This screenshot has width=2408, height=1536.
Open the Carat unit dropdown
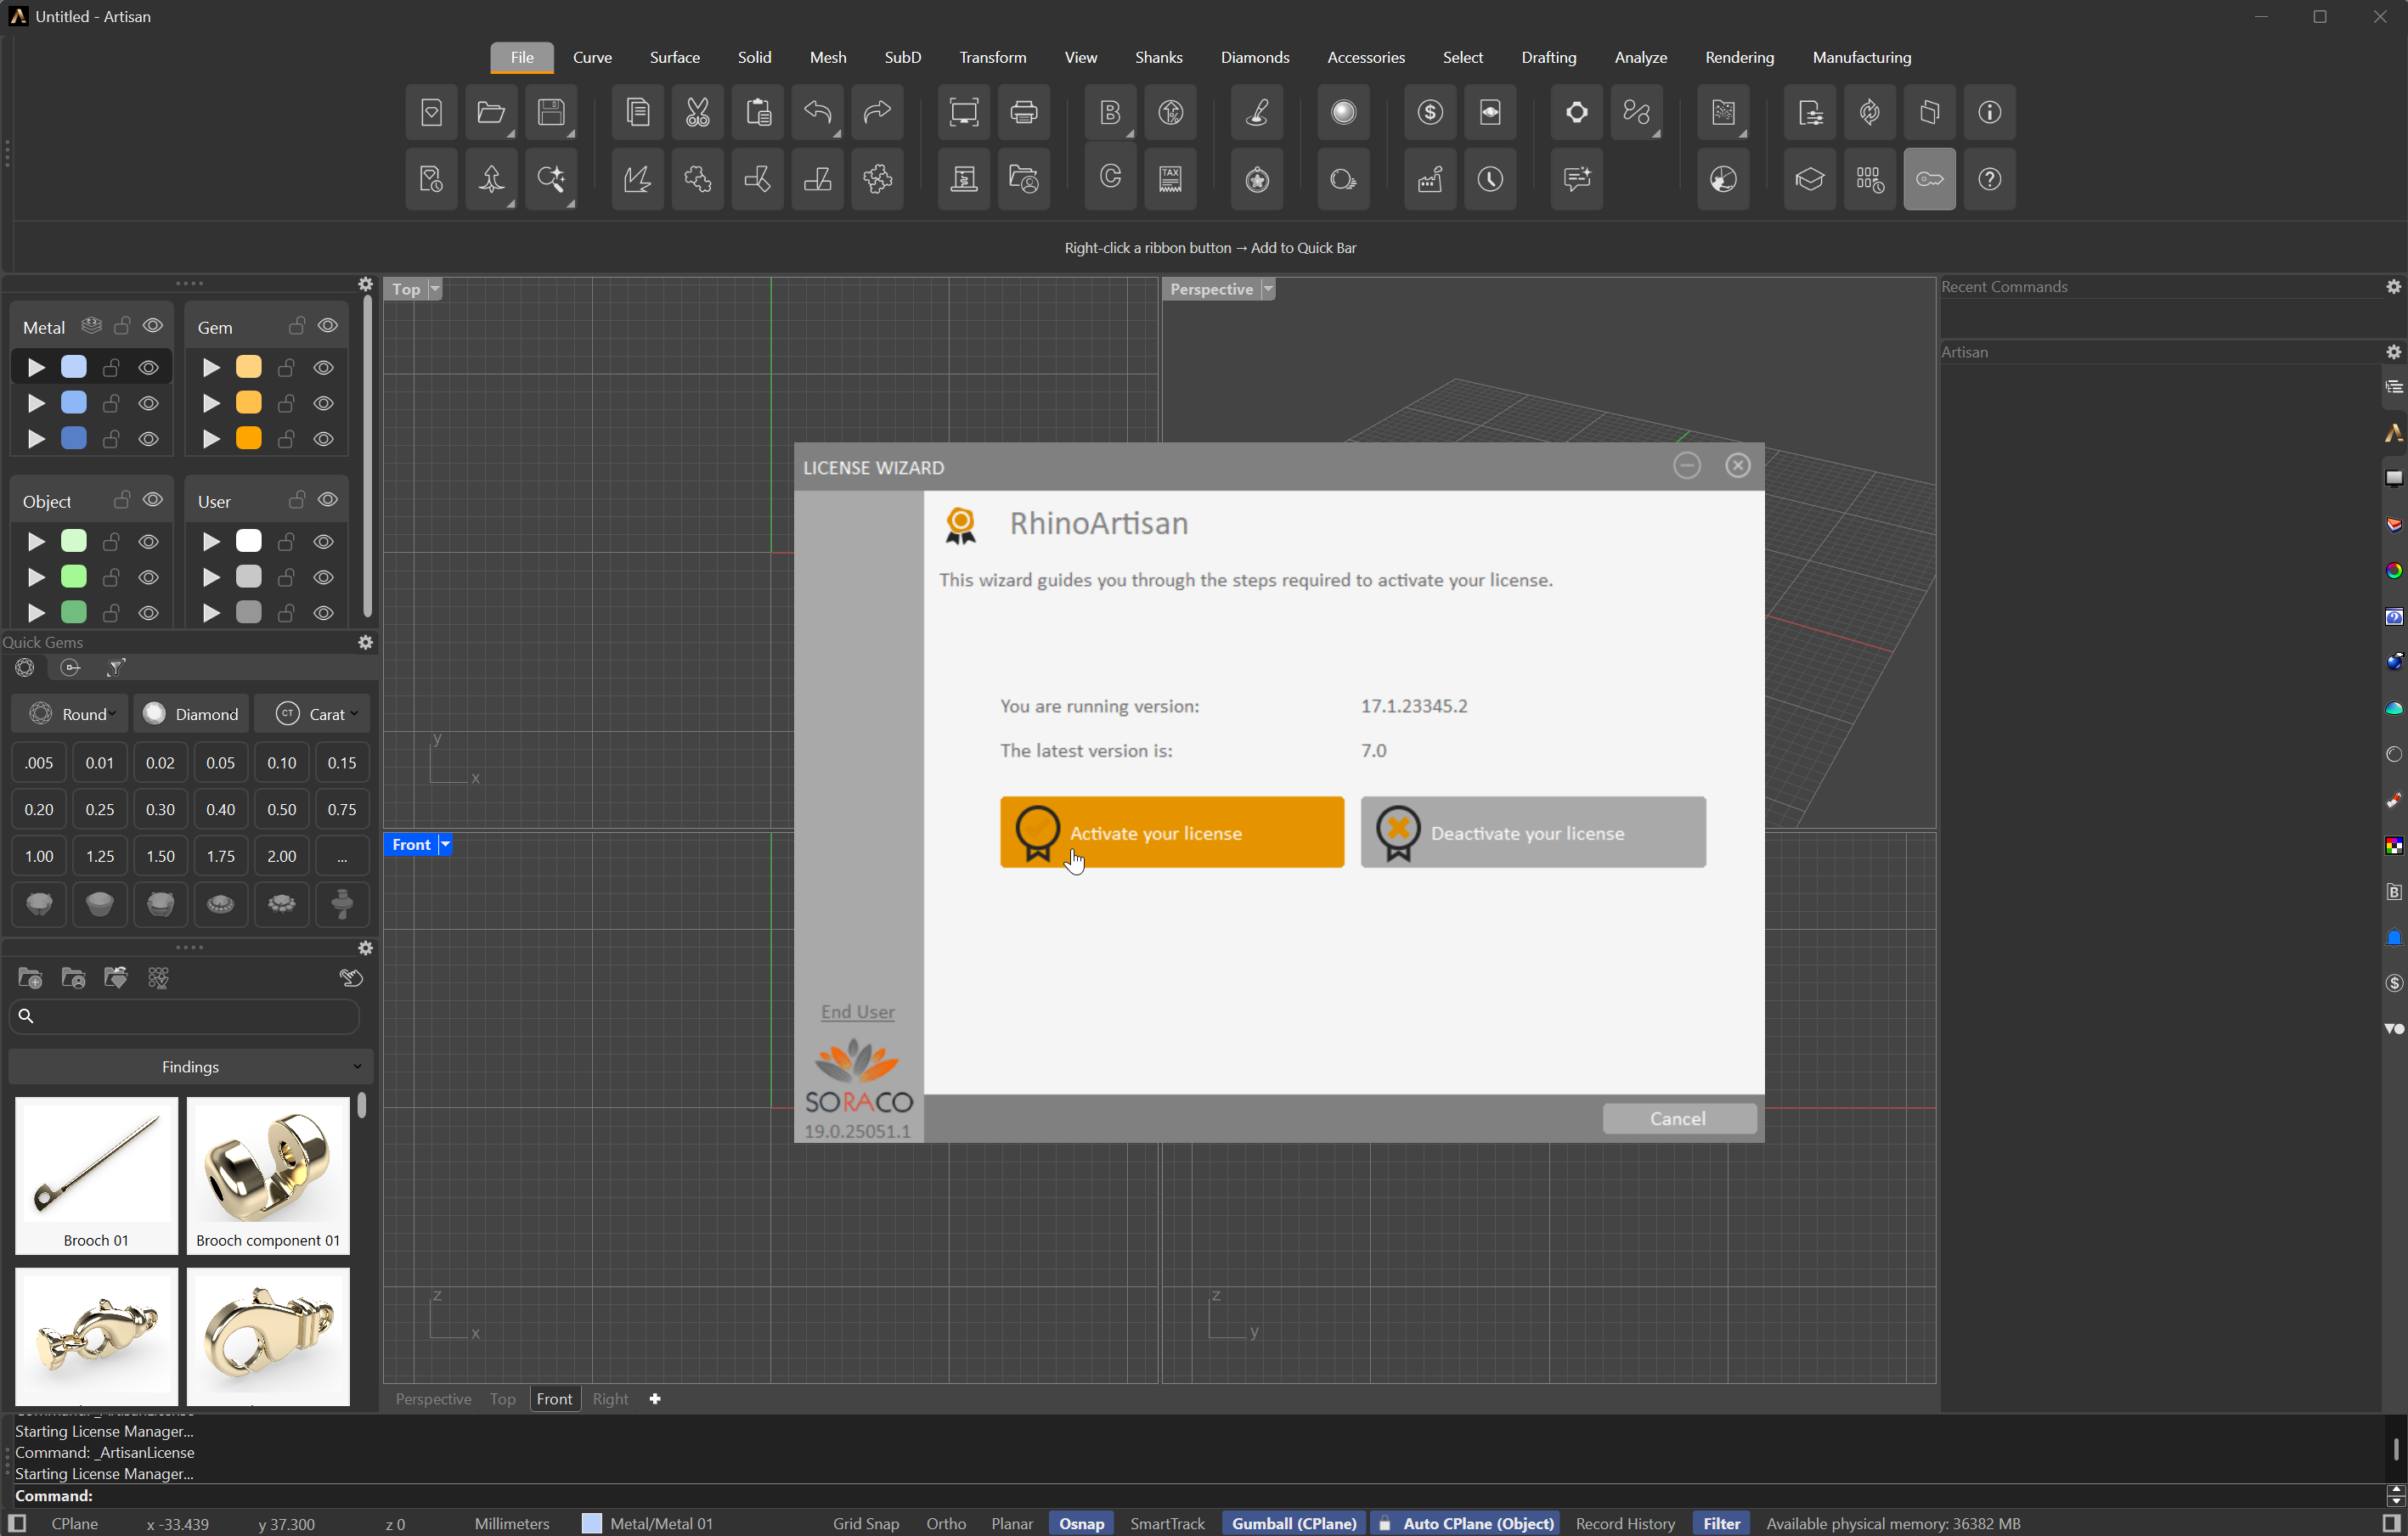(312, 713)
